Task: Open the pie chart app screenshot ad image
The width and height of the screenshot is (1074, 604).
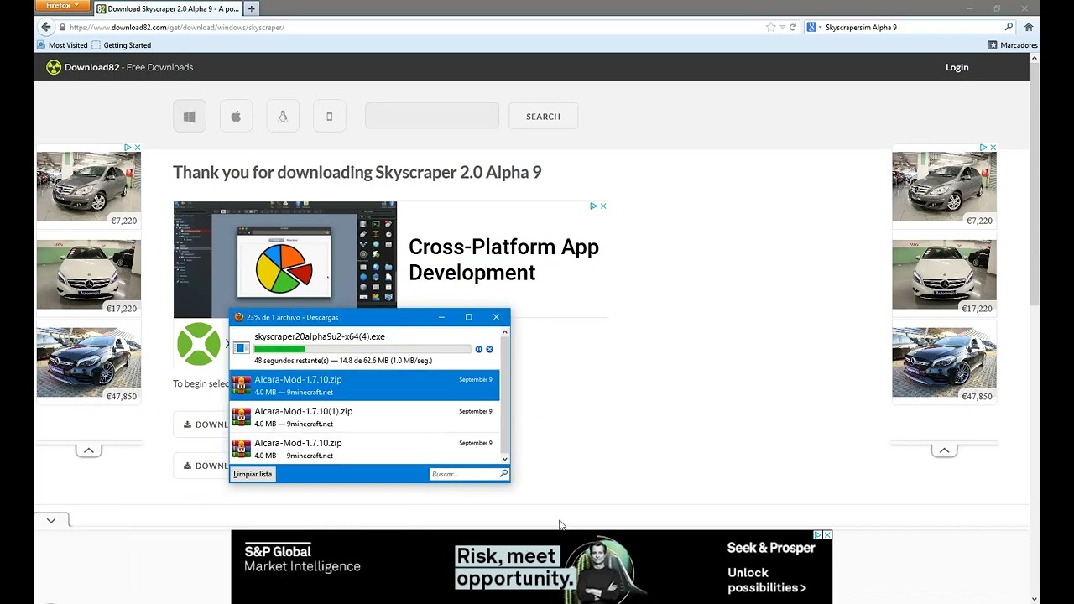Action: 284,259
